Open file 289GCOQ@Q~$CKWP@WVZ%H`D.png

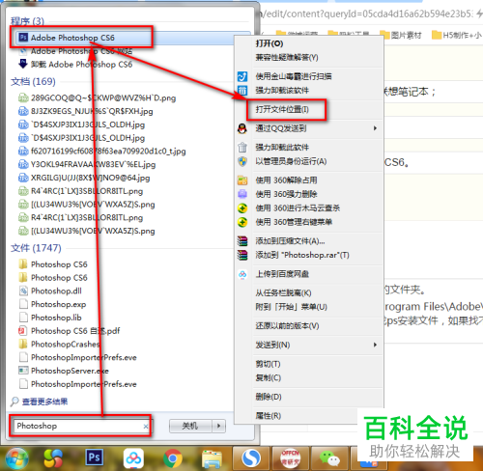[x=103, y=97]
